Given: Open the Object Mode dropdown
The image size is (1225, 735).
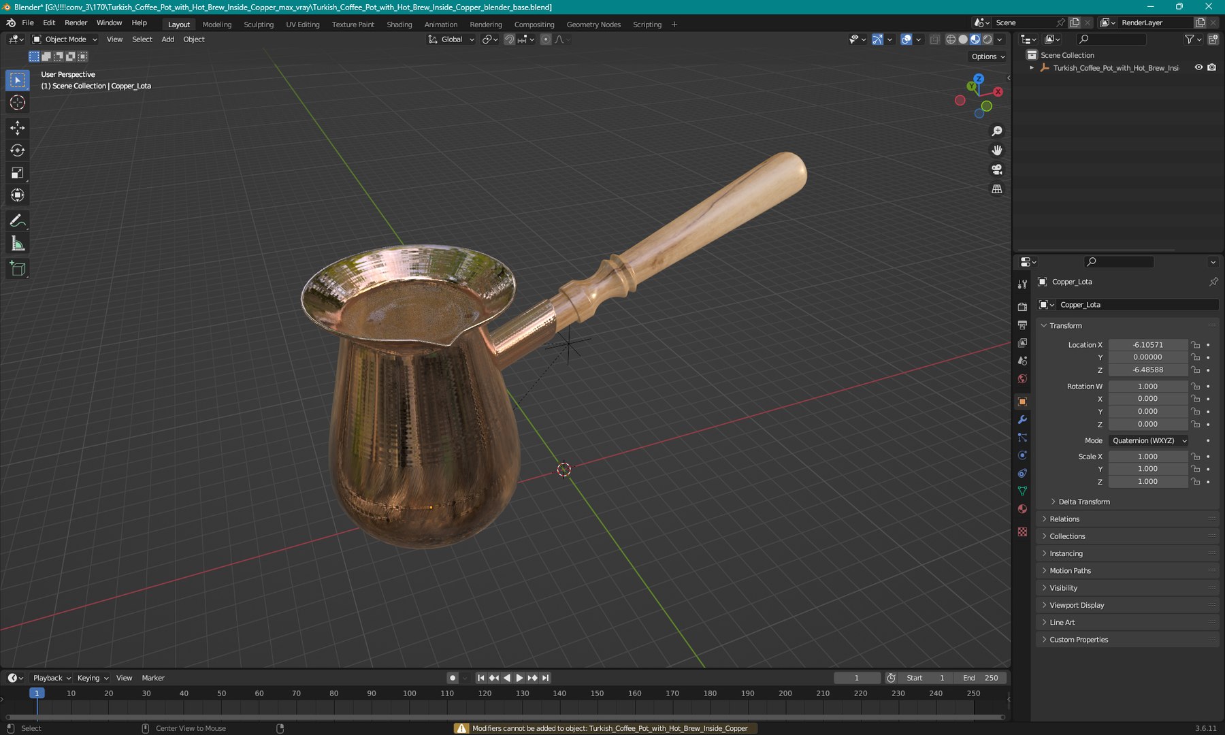Looking at the screenshot, I should 65,39.
